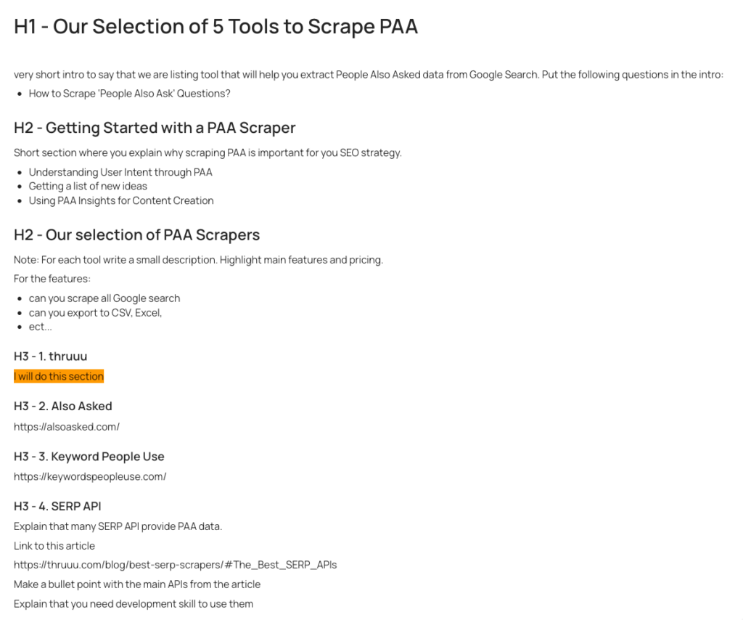The height and width of the screenshot is (620, 743).
Task: Open the keywordspeopleuse.com link
Action: click(x=90, y=476)
